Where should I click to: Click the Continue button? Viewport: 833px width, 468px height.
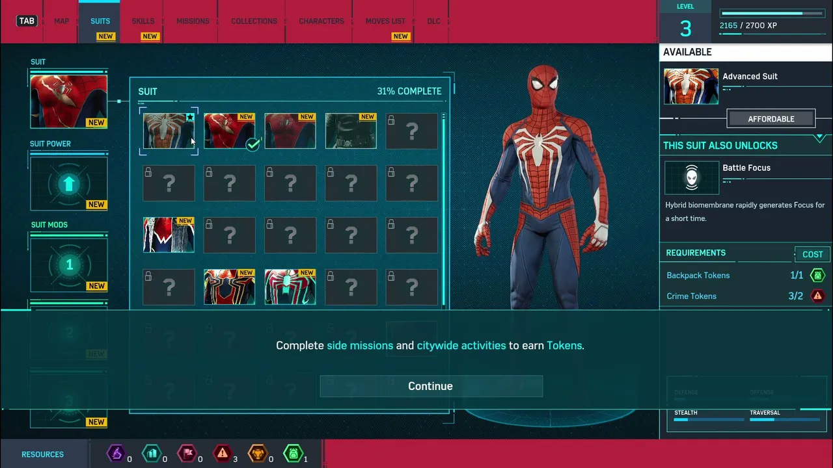431,386
